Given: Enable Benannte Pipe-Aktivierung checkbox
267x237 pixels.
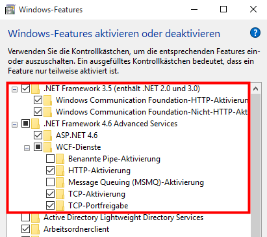Looking at the screenshot, I should point(50,159).
